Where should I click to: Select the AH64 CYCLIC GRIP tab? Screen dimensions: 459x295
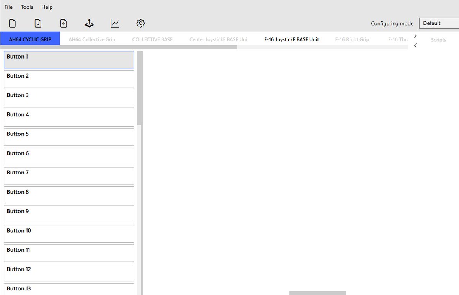click(x=30, y=38)
